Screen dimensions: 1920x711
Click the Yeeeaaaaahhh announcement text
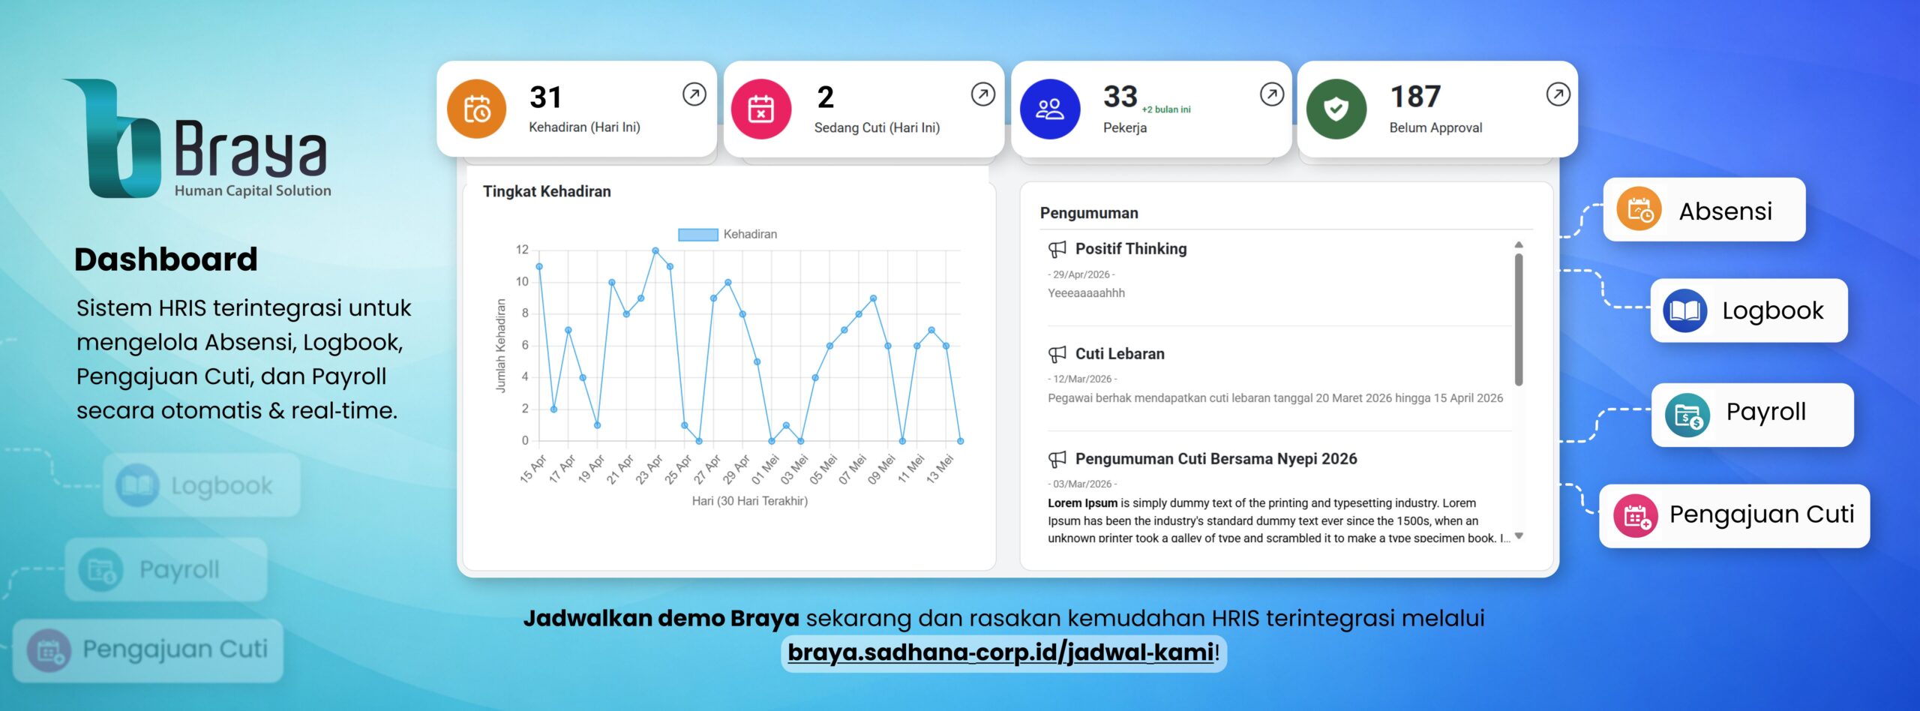point(1086,293)
